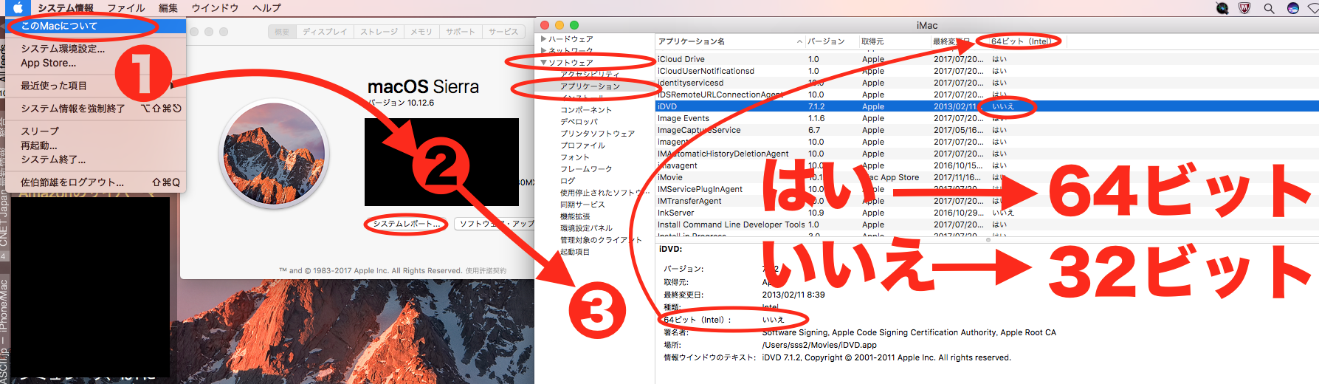Viewport: 1319px width, 384px height.
Task: Select the Image Events row
Action: (x=987, y=118)
